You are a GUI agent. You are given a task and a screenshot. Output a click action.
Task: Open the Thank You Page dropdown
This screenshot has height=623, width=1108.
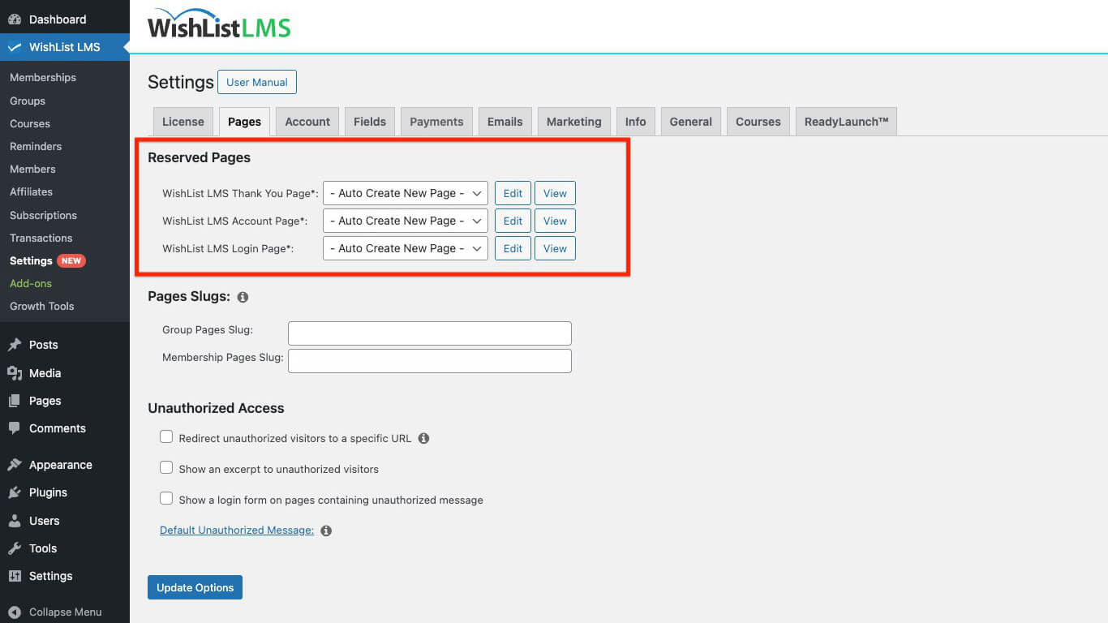tap(405, 194)
